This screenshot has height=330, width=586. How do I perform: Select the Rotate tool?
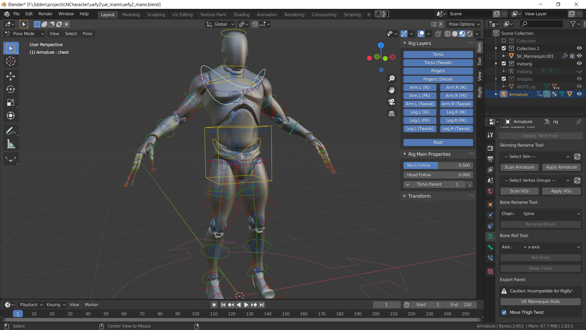click(11, 90)
